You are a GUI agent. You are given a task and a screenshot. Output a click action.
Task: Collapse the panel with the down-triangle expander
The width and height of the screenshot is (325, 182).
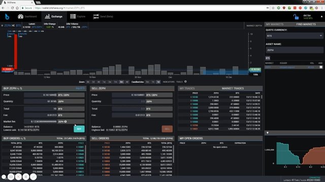coord(268,132)
